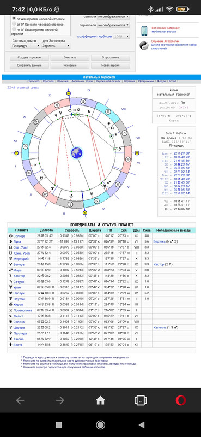This screenshot has width=201, height=437.
Task: Open the Веб-сервис Astrologer link
Action: [165, 28]
